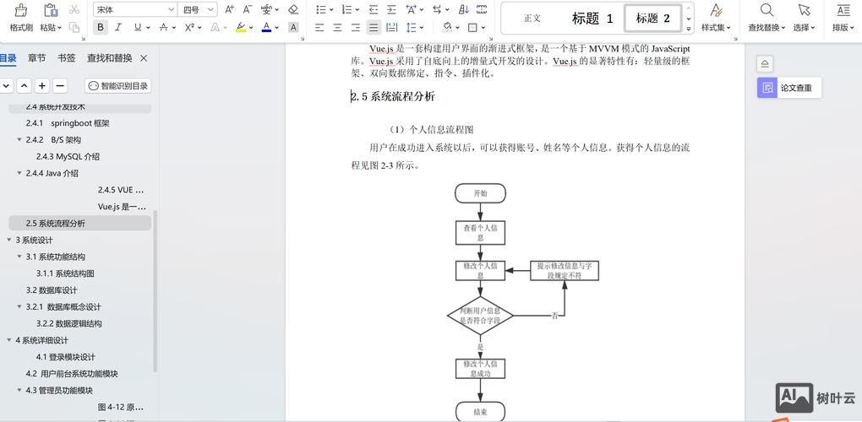Click the Format Painter (格式刷) brush icon
This screenshot has height=422, width=862.
(21, 10)
